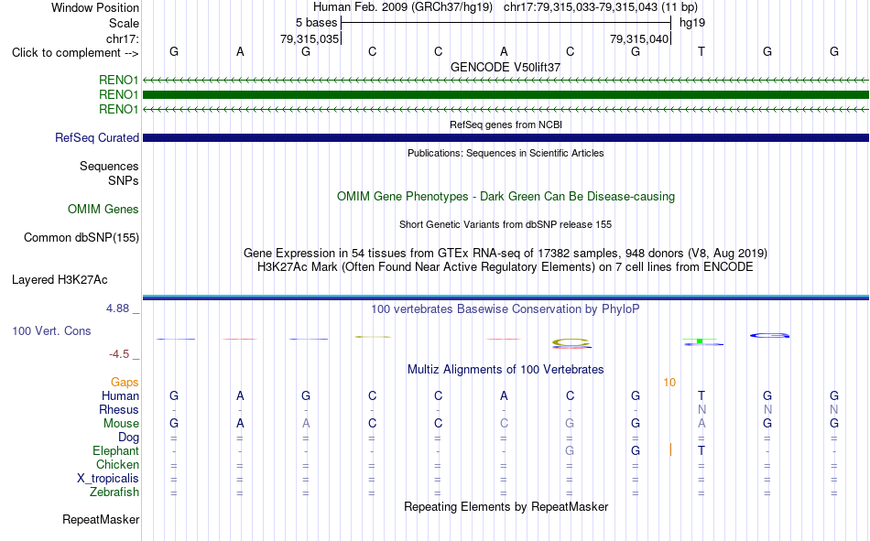Screen dimensions: 870x541
Task: Click the Human species label
Action: [x=120, y=395]
